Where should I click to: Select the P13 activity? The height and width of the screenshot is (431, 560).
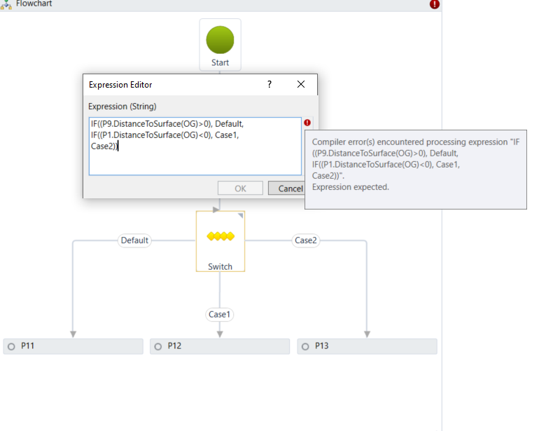pyautogui.click(x=367, y=346)
